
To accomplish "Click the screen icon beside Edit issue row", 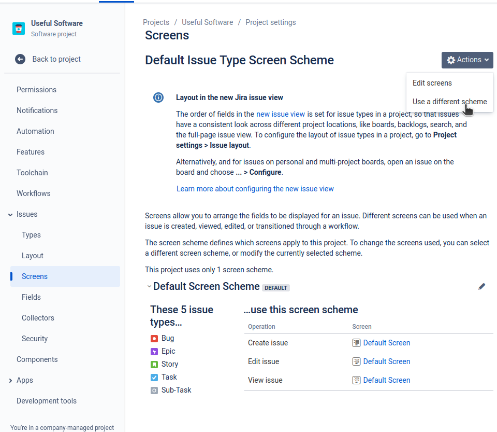I will [356, 361].
